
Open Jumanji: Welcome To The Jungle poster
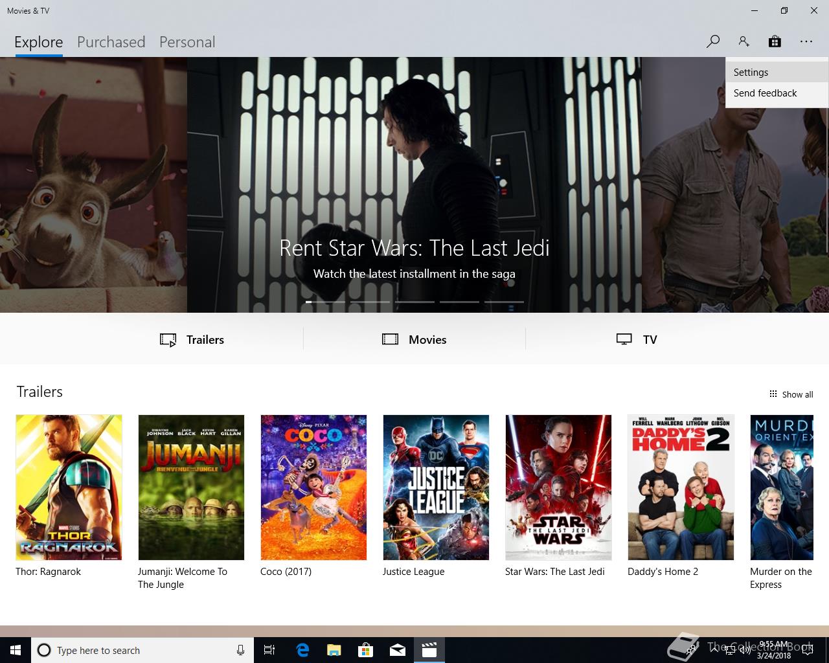pyautogui.click(x=191, y=488)
